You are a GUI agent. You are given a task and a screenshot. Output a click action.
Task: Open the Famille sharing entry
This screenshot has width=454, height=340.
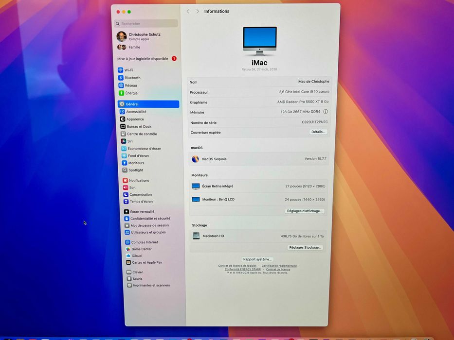pyautogui.click(x=129, y=47)
